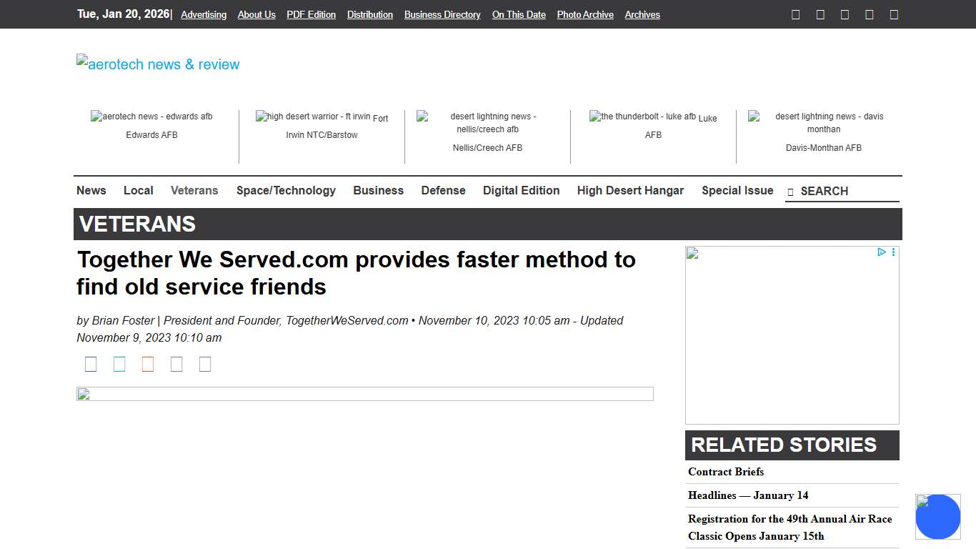Open Facebook from the top header social icons

pyautogui.click(x=795, y=14)
